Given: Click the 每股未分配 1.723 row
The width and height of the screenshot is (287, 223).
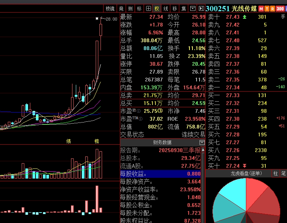Looking at the screenshot, I should [161, 213].
